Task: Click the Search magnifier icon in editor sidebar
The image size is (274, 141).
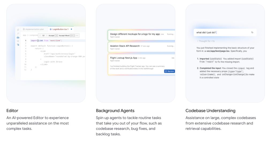Action: 18,34
